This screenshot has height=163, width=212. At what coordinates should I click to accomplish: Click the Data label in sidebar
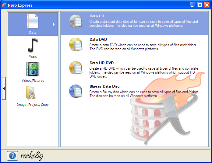click(33, 33)
